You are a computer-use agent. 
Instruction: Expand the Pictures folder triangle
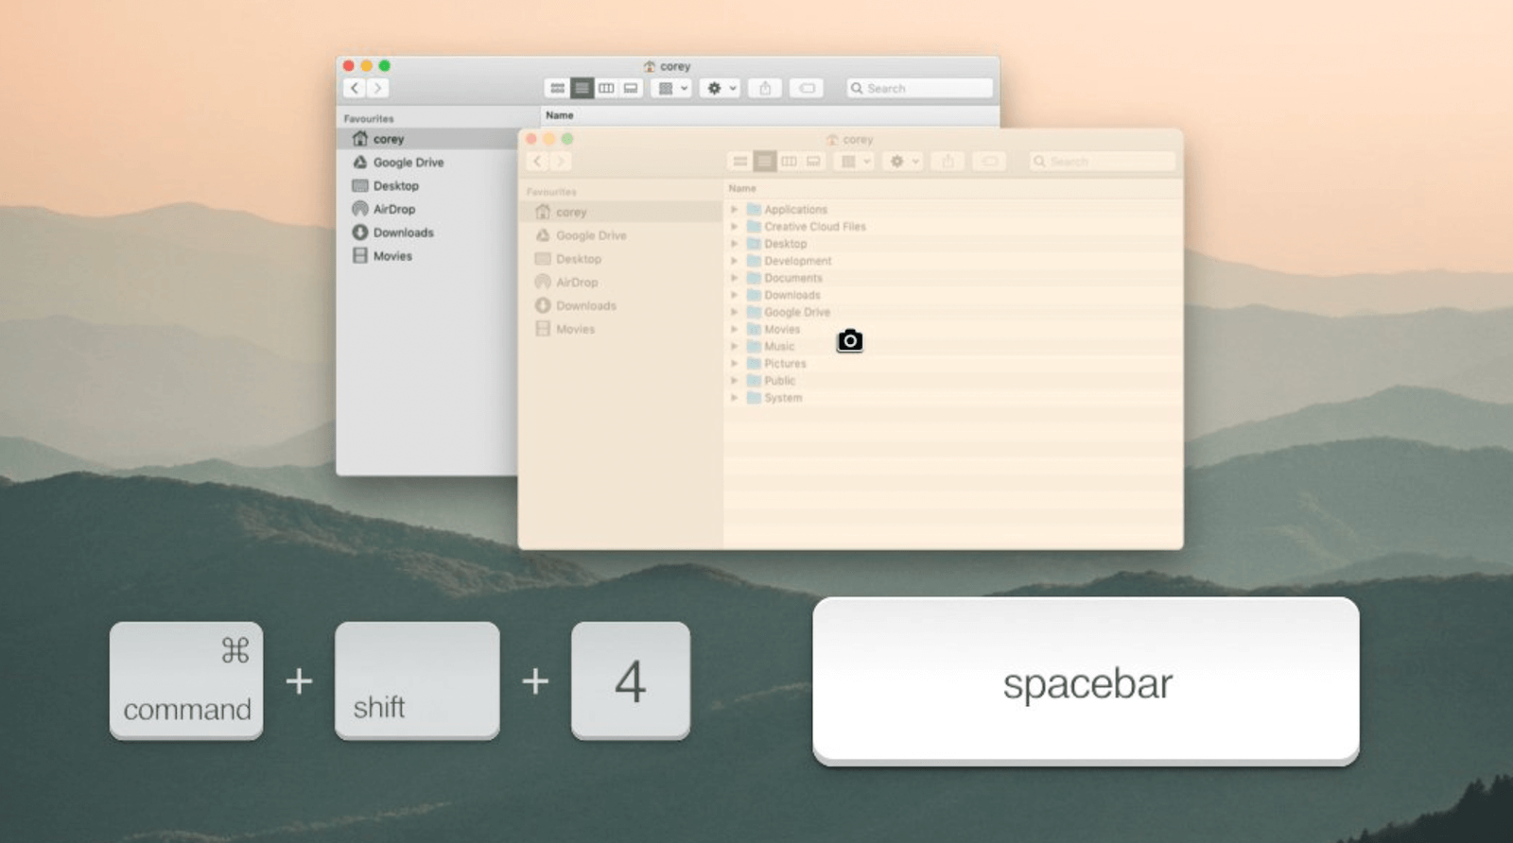[734, 364]
